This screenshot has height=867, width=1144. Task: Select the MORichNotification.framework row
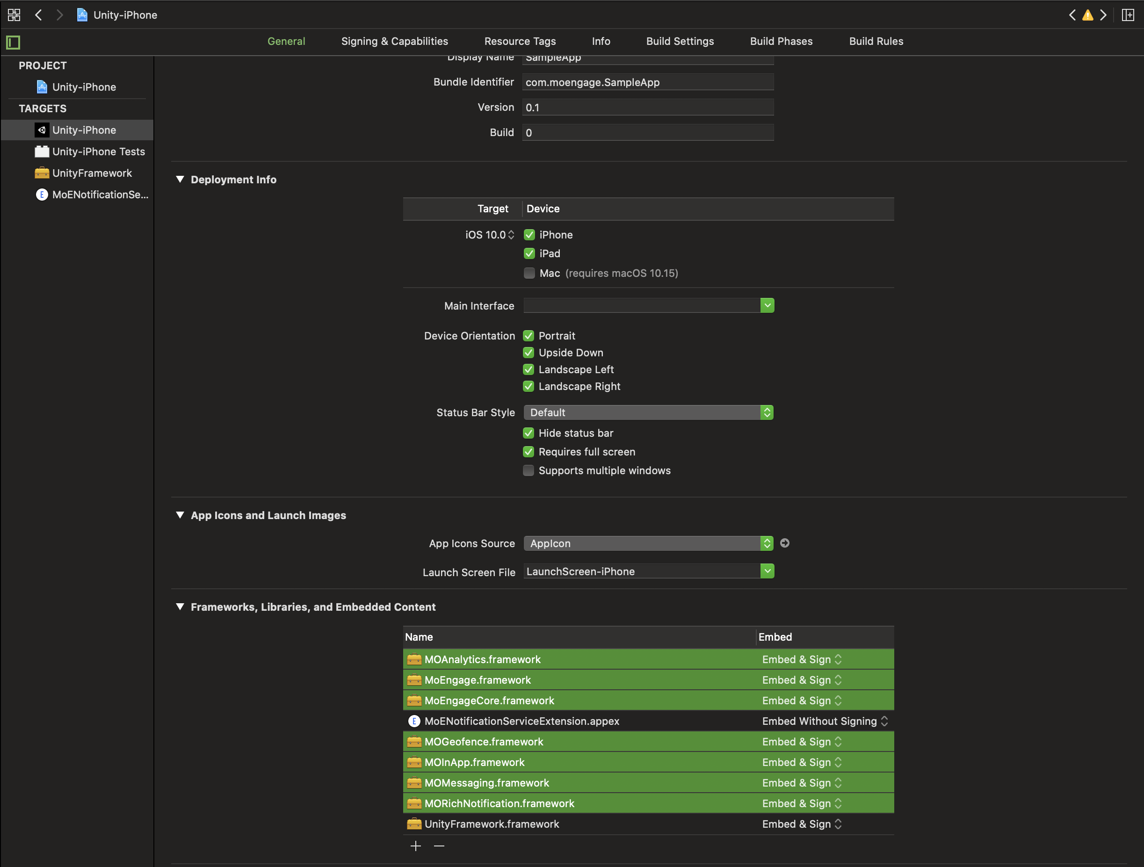(649, 803)
